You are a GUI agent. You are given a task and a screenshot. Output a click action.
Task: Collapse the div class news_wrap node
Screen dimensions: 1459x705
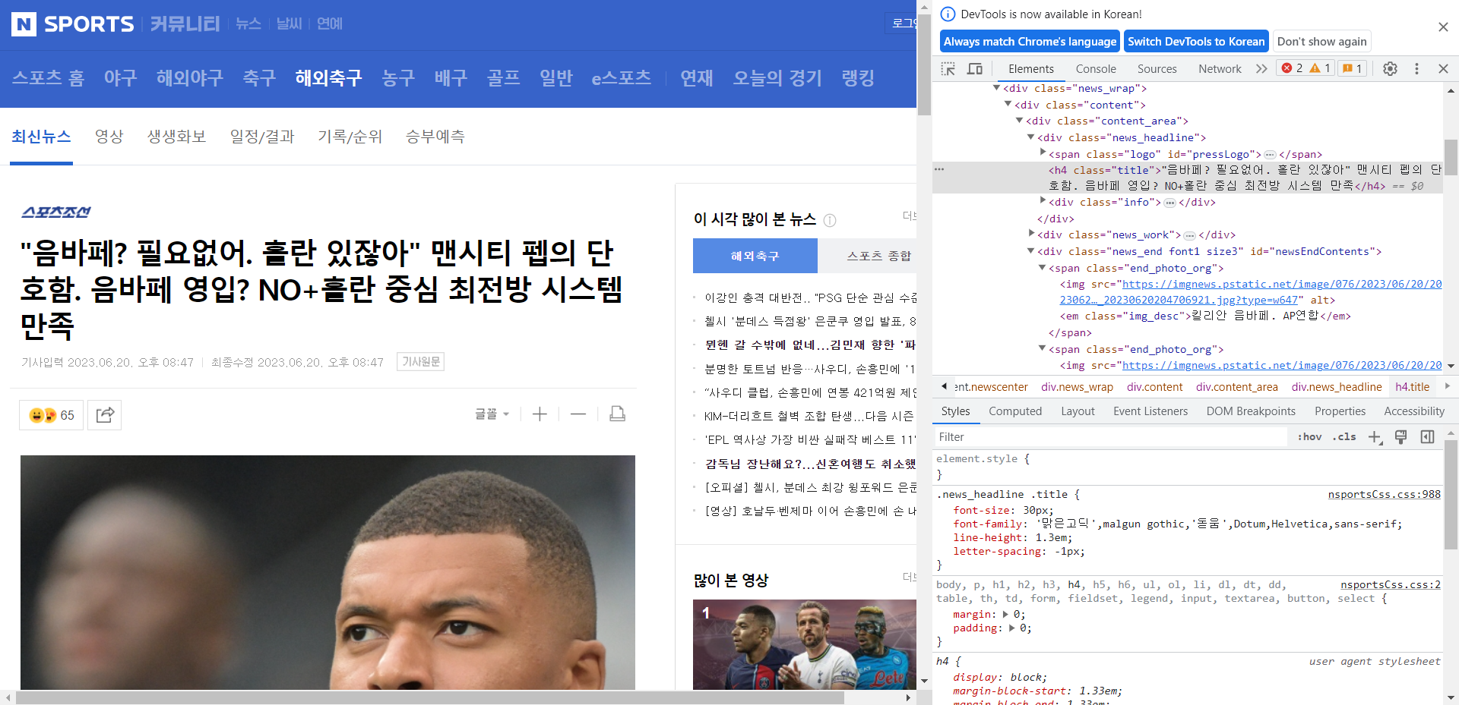[x=996, y=88]
